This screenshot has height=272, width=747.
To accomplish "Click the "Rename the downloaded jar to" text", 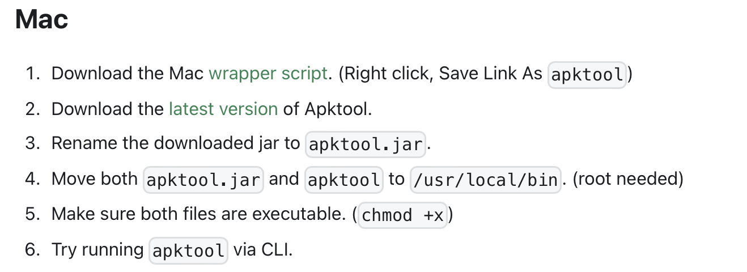I will pos(176,143).
